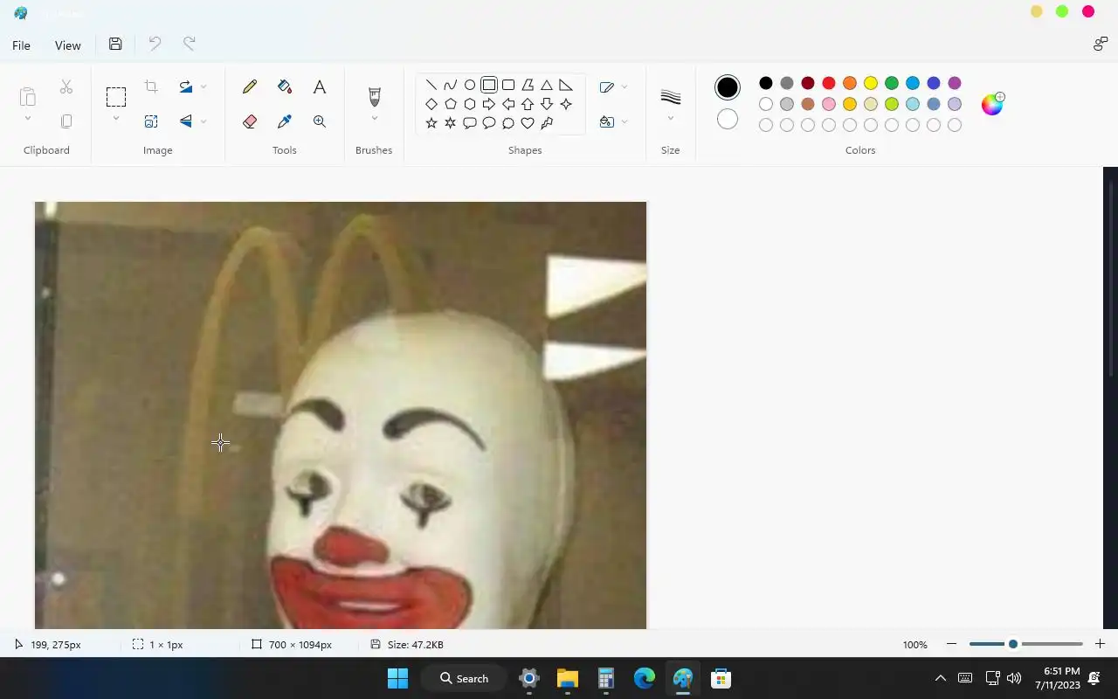This screenshot has width=1118, height=699.
Task: Toggle the Rectangle shape selection
Action: coord(489,85)
